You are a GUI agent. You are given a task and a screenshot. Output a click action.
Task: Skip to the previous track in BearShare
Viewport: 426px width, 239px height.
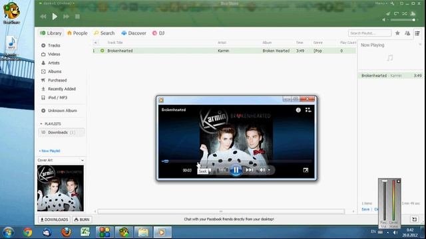tap(43, 17)
